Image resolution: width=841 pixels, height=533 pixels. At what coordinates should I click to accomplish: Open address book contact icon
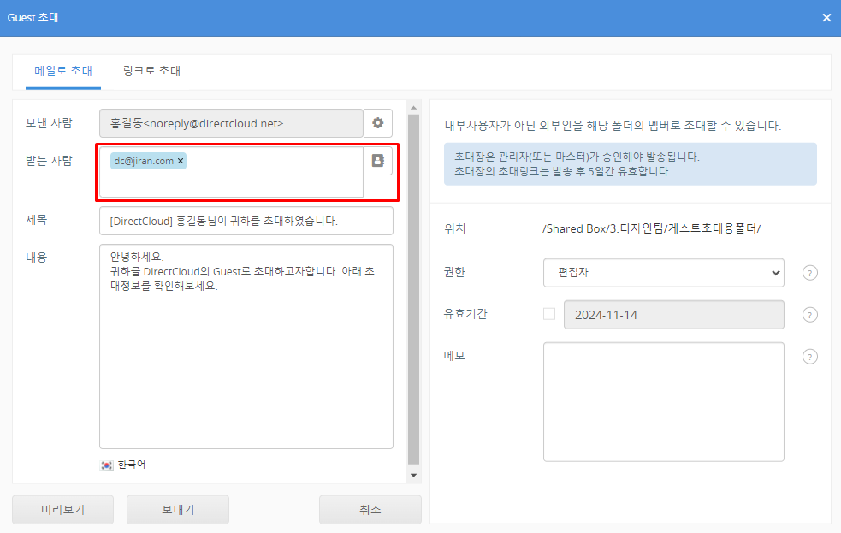click(377, 161)
